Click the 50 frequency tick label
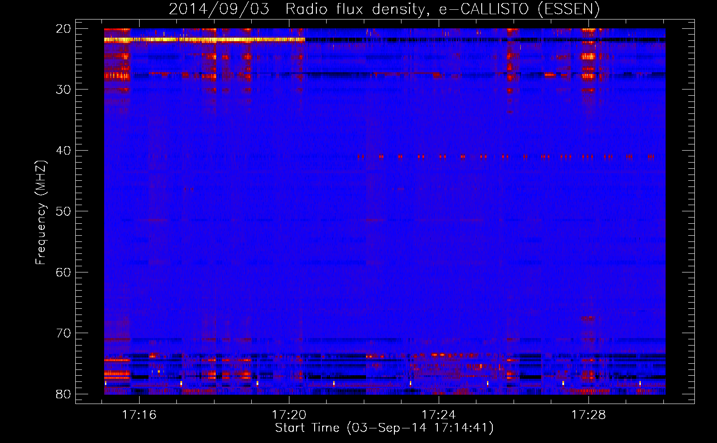The image size is (717, 443). pos(64,211)
